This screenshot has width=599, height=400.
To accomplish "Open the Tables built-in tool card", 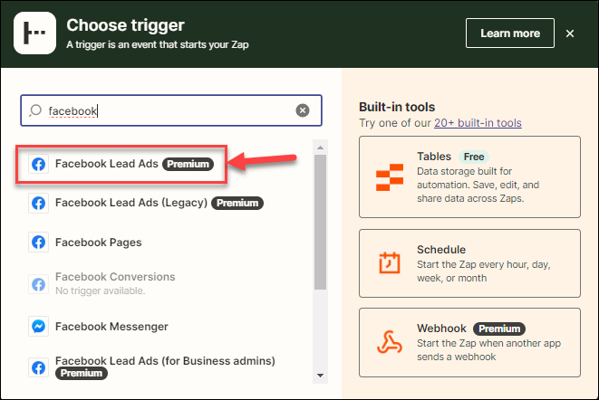I will [469, 176].
